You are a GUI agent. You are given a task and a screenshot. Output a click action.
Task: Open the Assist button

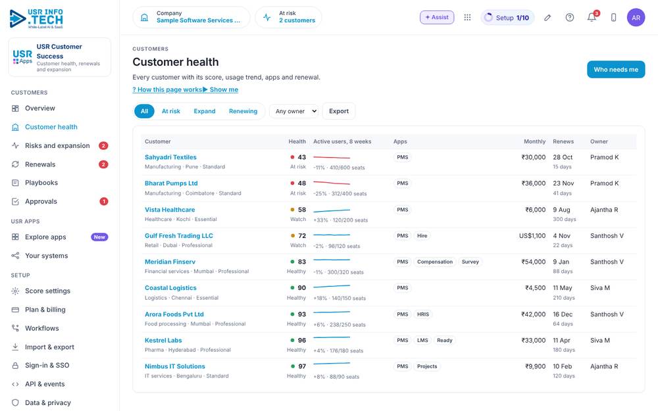(x=437, y=17)
